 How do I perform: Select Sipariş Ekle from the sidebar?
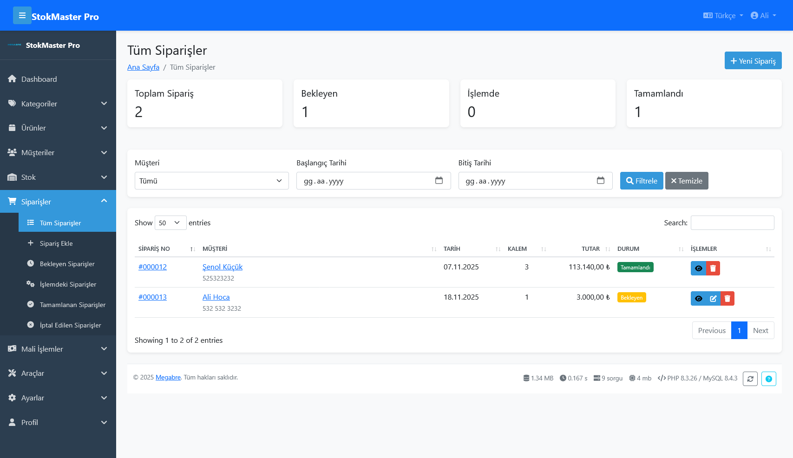(x=56, y=243)
